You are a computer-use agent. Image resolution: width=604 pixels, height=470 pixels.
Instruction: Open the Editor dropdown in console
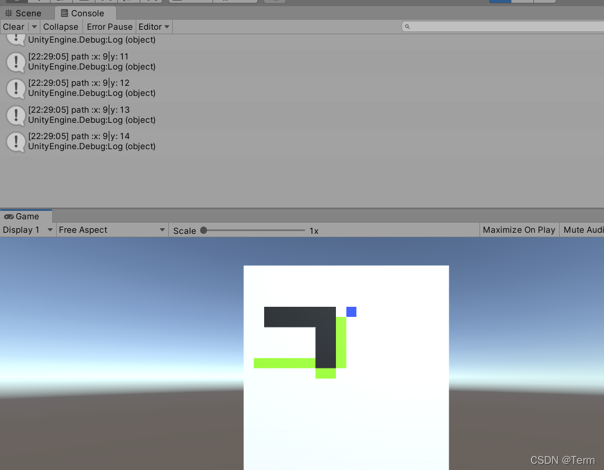coord(154,27)
